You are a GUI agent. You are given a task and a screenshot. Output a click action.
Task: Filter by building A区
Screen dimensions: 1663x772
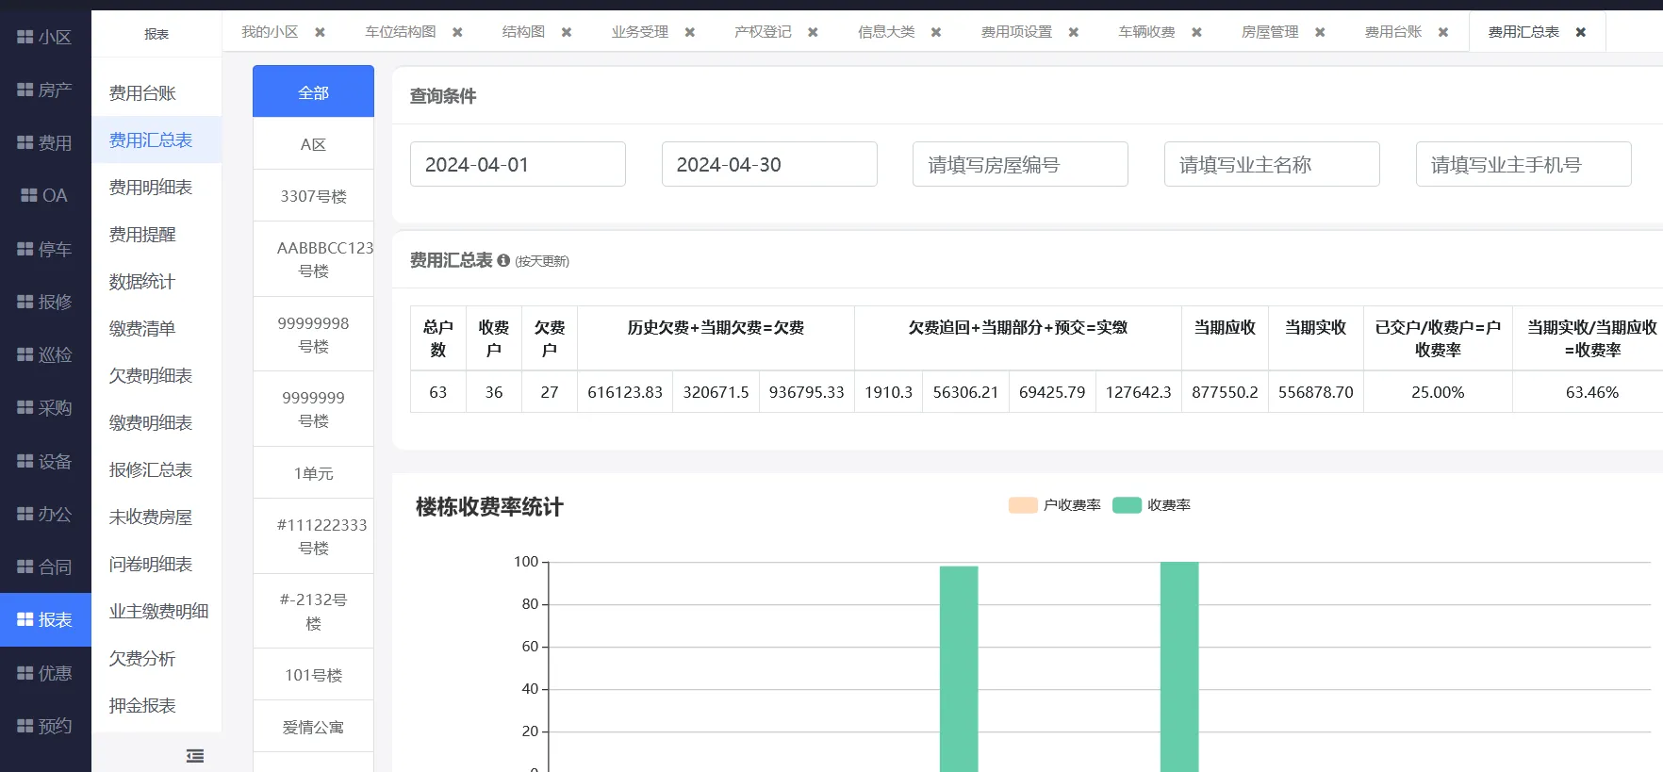coord(313,144)
